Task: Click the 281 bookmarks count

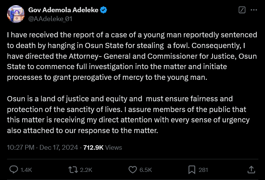Action: (203, 170)
